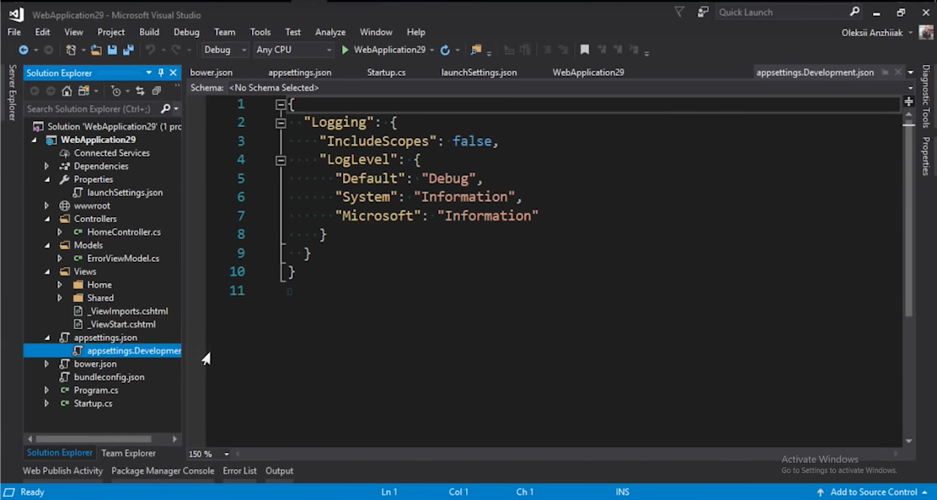Click the Solution Explorer search magnifier icon
Viewport: 937px width, 500px height.
pyautogui.click(x=165, y=109)
